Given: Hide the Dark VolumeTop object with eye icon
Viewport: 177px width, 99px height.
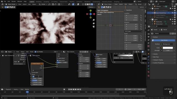Looking at the screenshot, I should pos(173,13).
